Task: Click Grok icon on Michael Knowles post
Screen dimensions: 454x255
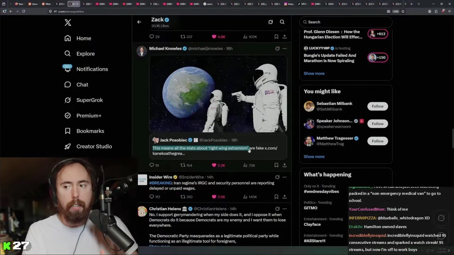Action: (x=277, y=49)
